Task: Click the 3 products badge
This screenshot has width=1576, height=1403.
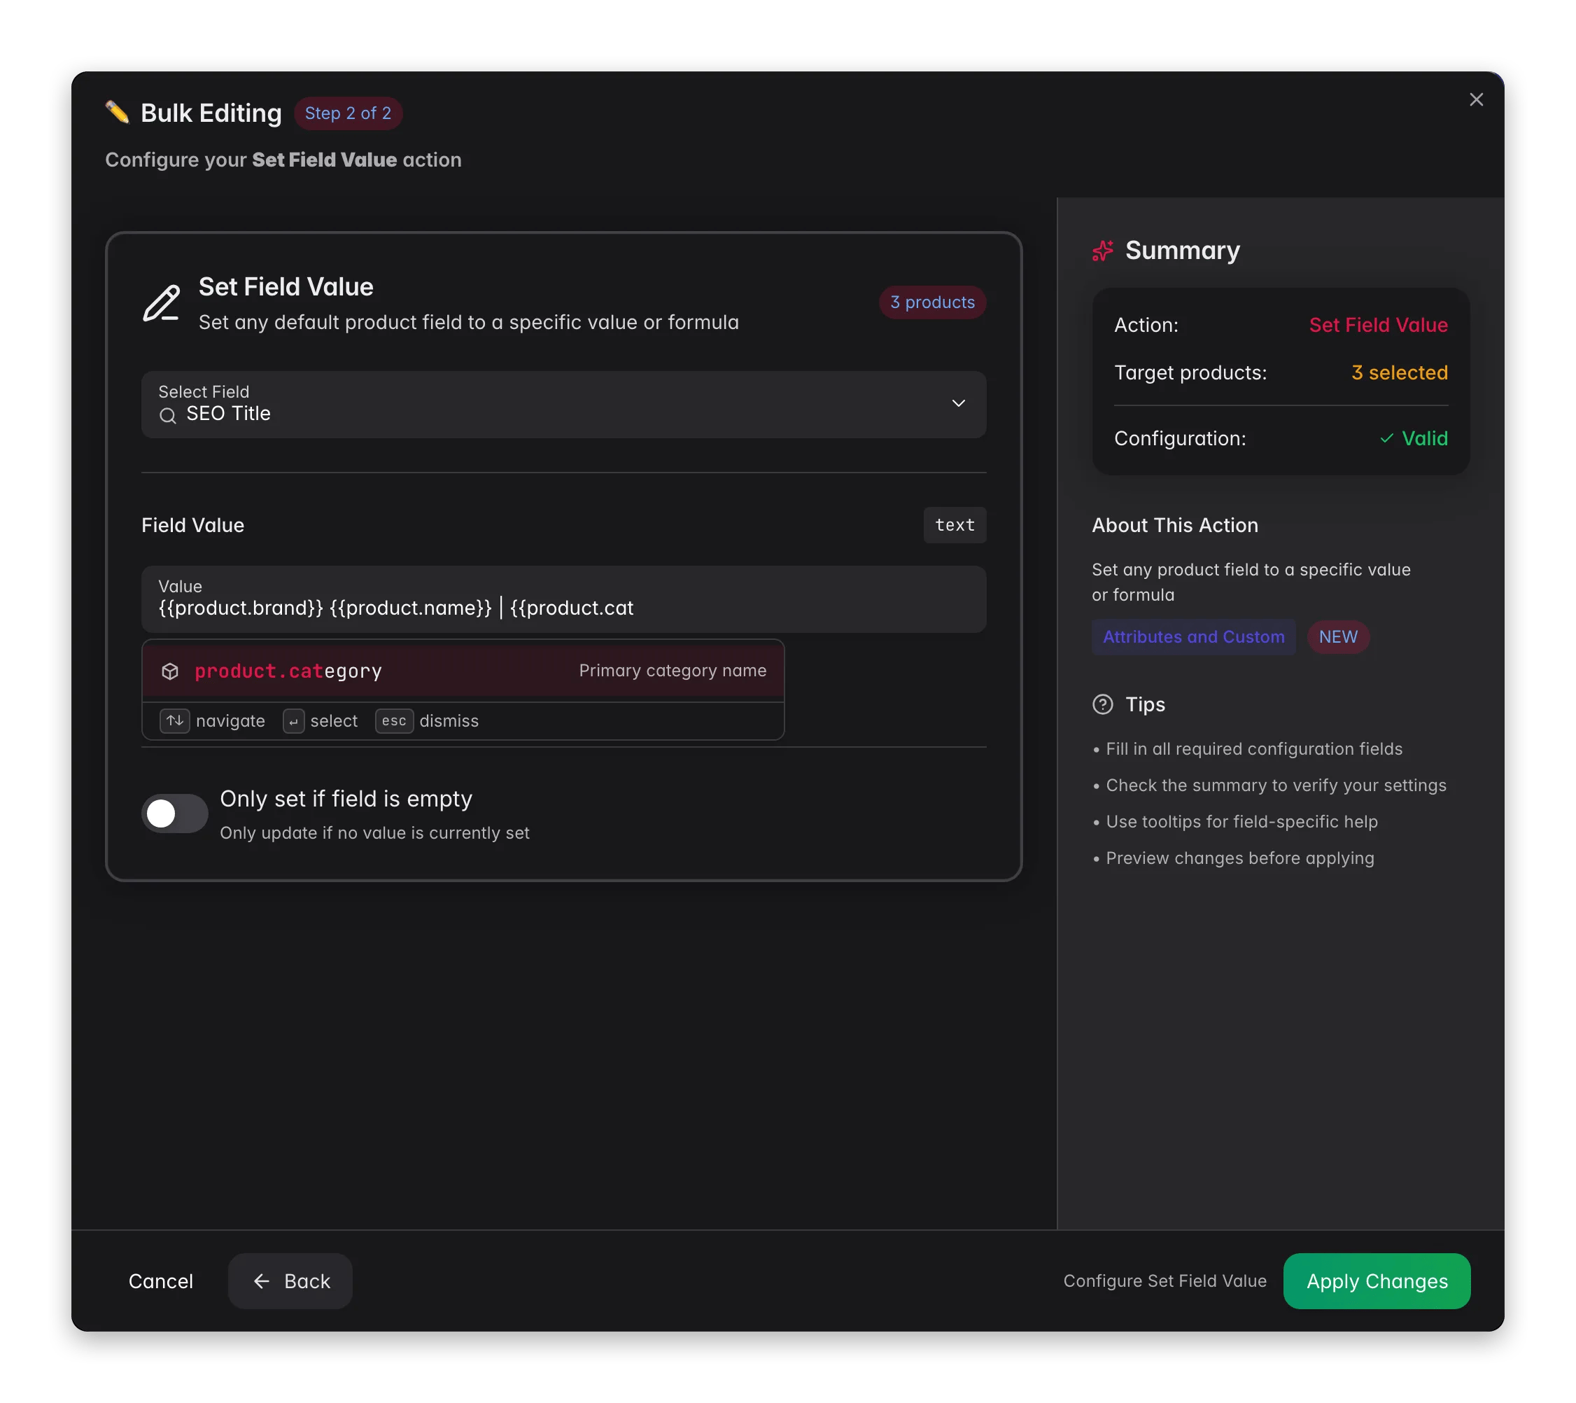Action: [932, 302]
